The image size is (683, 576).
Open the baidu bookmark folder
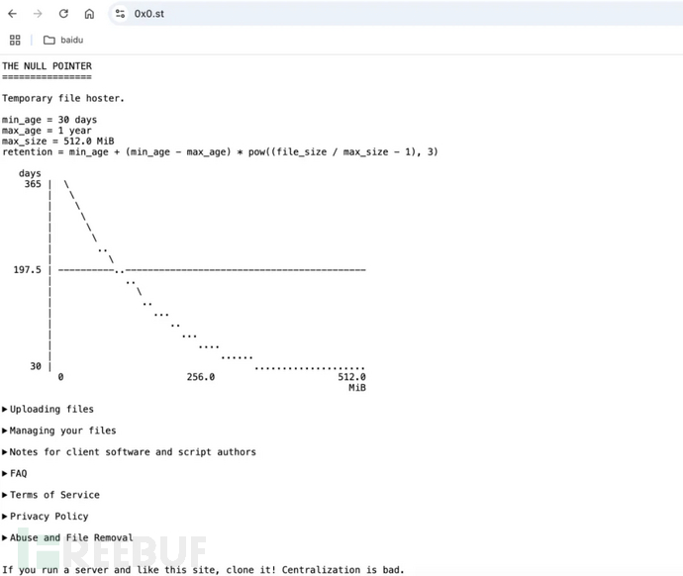click(x=63, y=40)
